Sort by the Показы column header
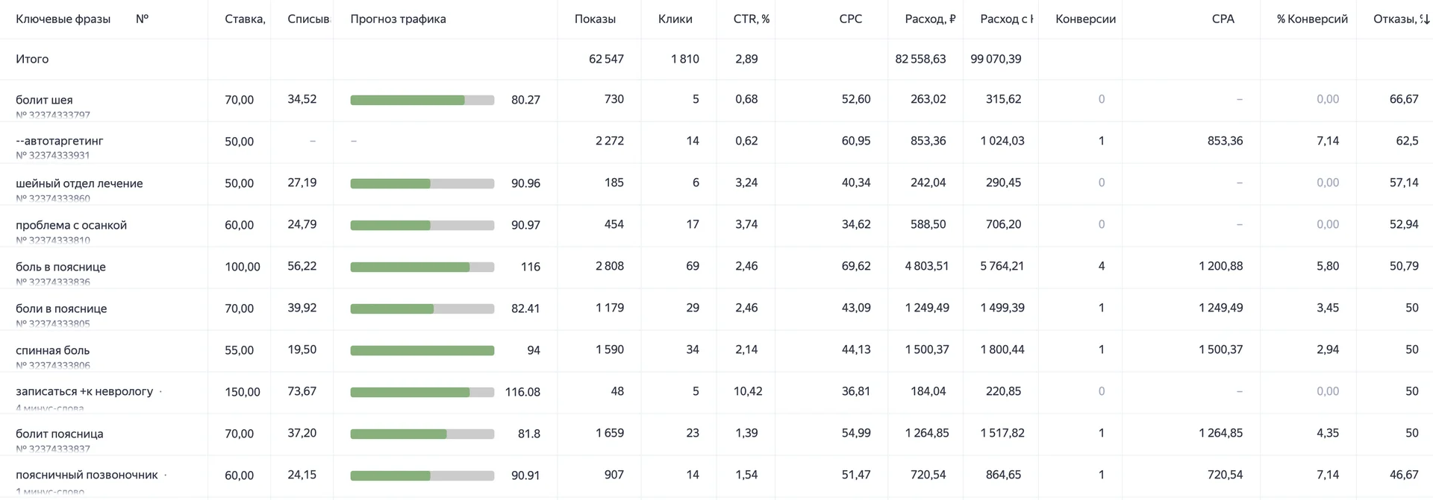Image resolution: width=1433 pixels, height=500 pixels. pos(595,19)
